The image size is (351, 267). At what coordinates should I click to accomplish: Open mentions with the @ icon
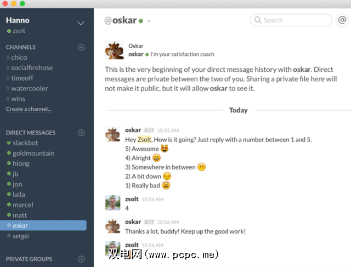point(342,20)
